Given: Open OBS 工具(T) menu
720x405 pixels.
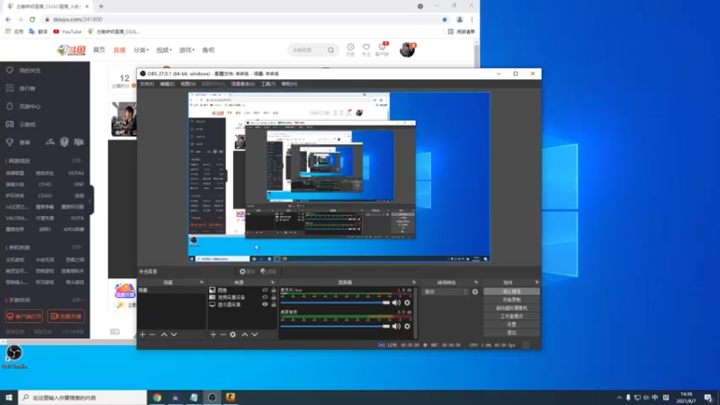Looking at the screenshot, I should coord(268,84).
